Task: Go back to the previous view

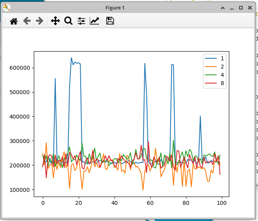Action: [27, 21]
